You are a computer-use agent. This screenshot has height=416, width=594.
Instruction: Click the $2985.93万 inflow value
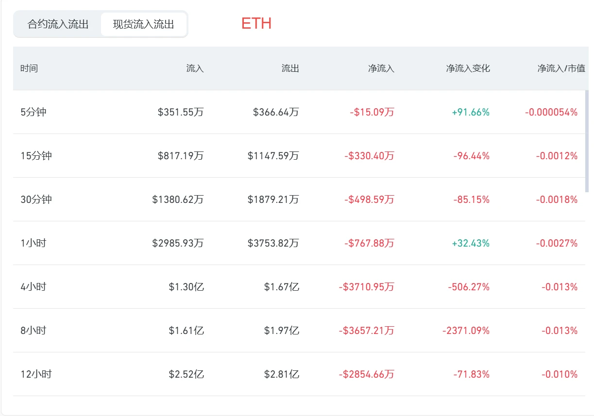(x=178, y=243)
